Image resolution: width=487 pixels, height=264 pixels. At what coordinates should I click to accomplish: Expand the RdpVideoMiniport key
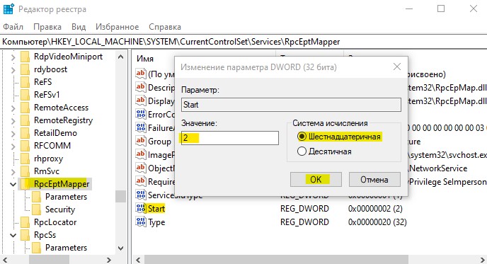pyautogui.click(x=13, y=57)
